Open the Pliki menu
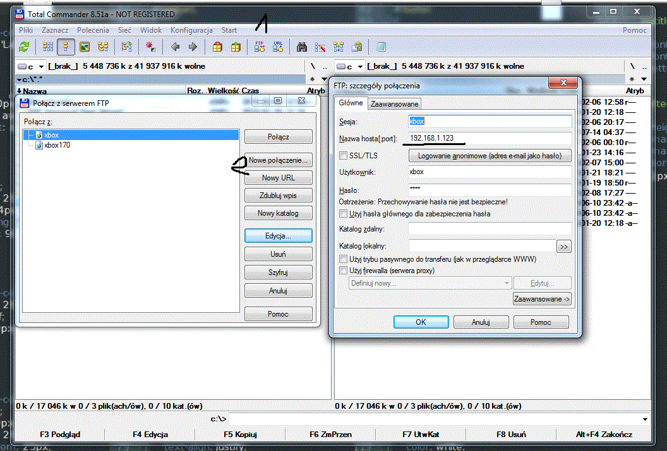The image size is (667, 451). click(x=26, y=30)
